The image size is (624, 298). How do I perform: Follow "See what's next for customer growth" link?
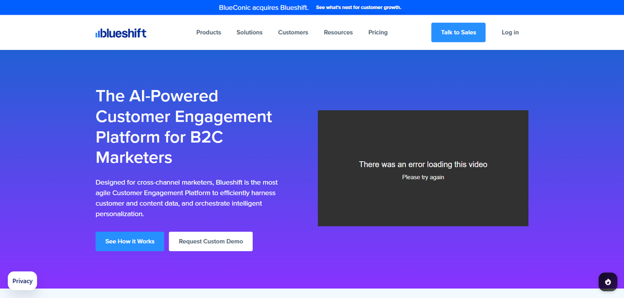[358, 7]
